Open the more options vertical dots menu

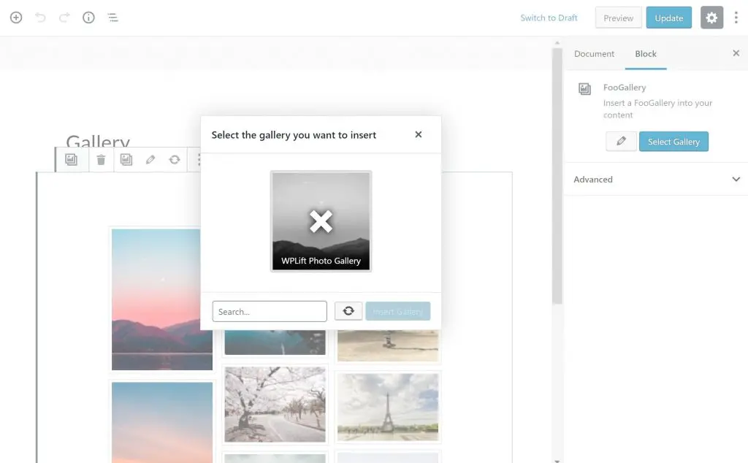(x=736, y=18)
